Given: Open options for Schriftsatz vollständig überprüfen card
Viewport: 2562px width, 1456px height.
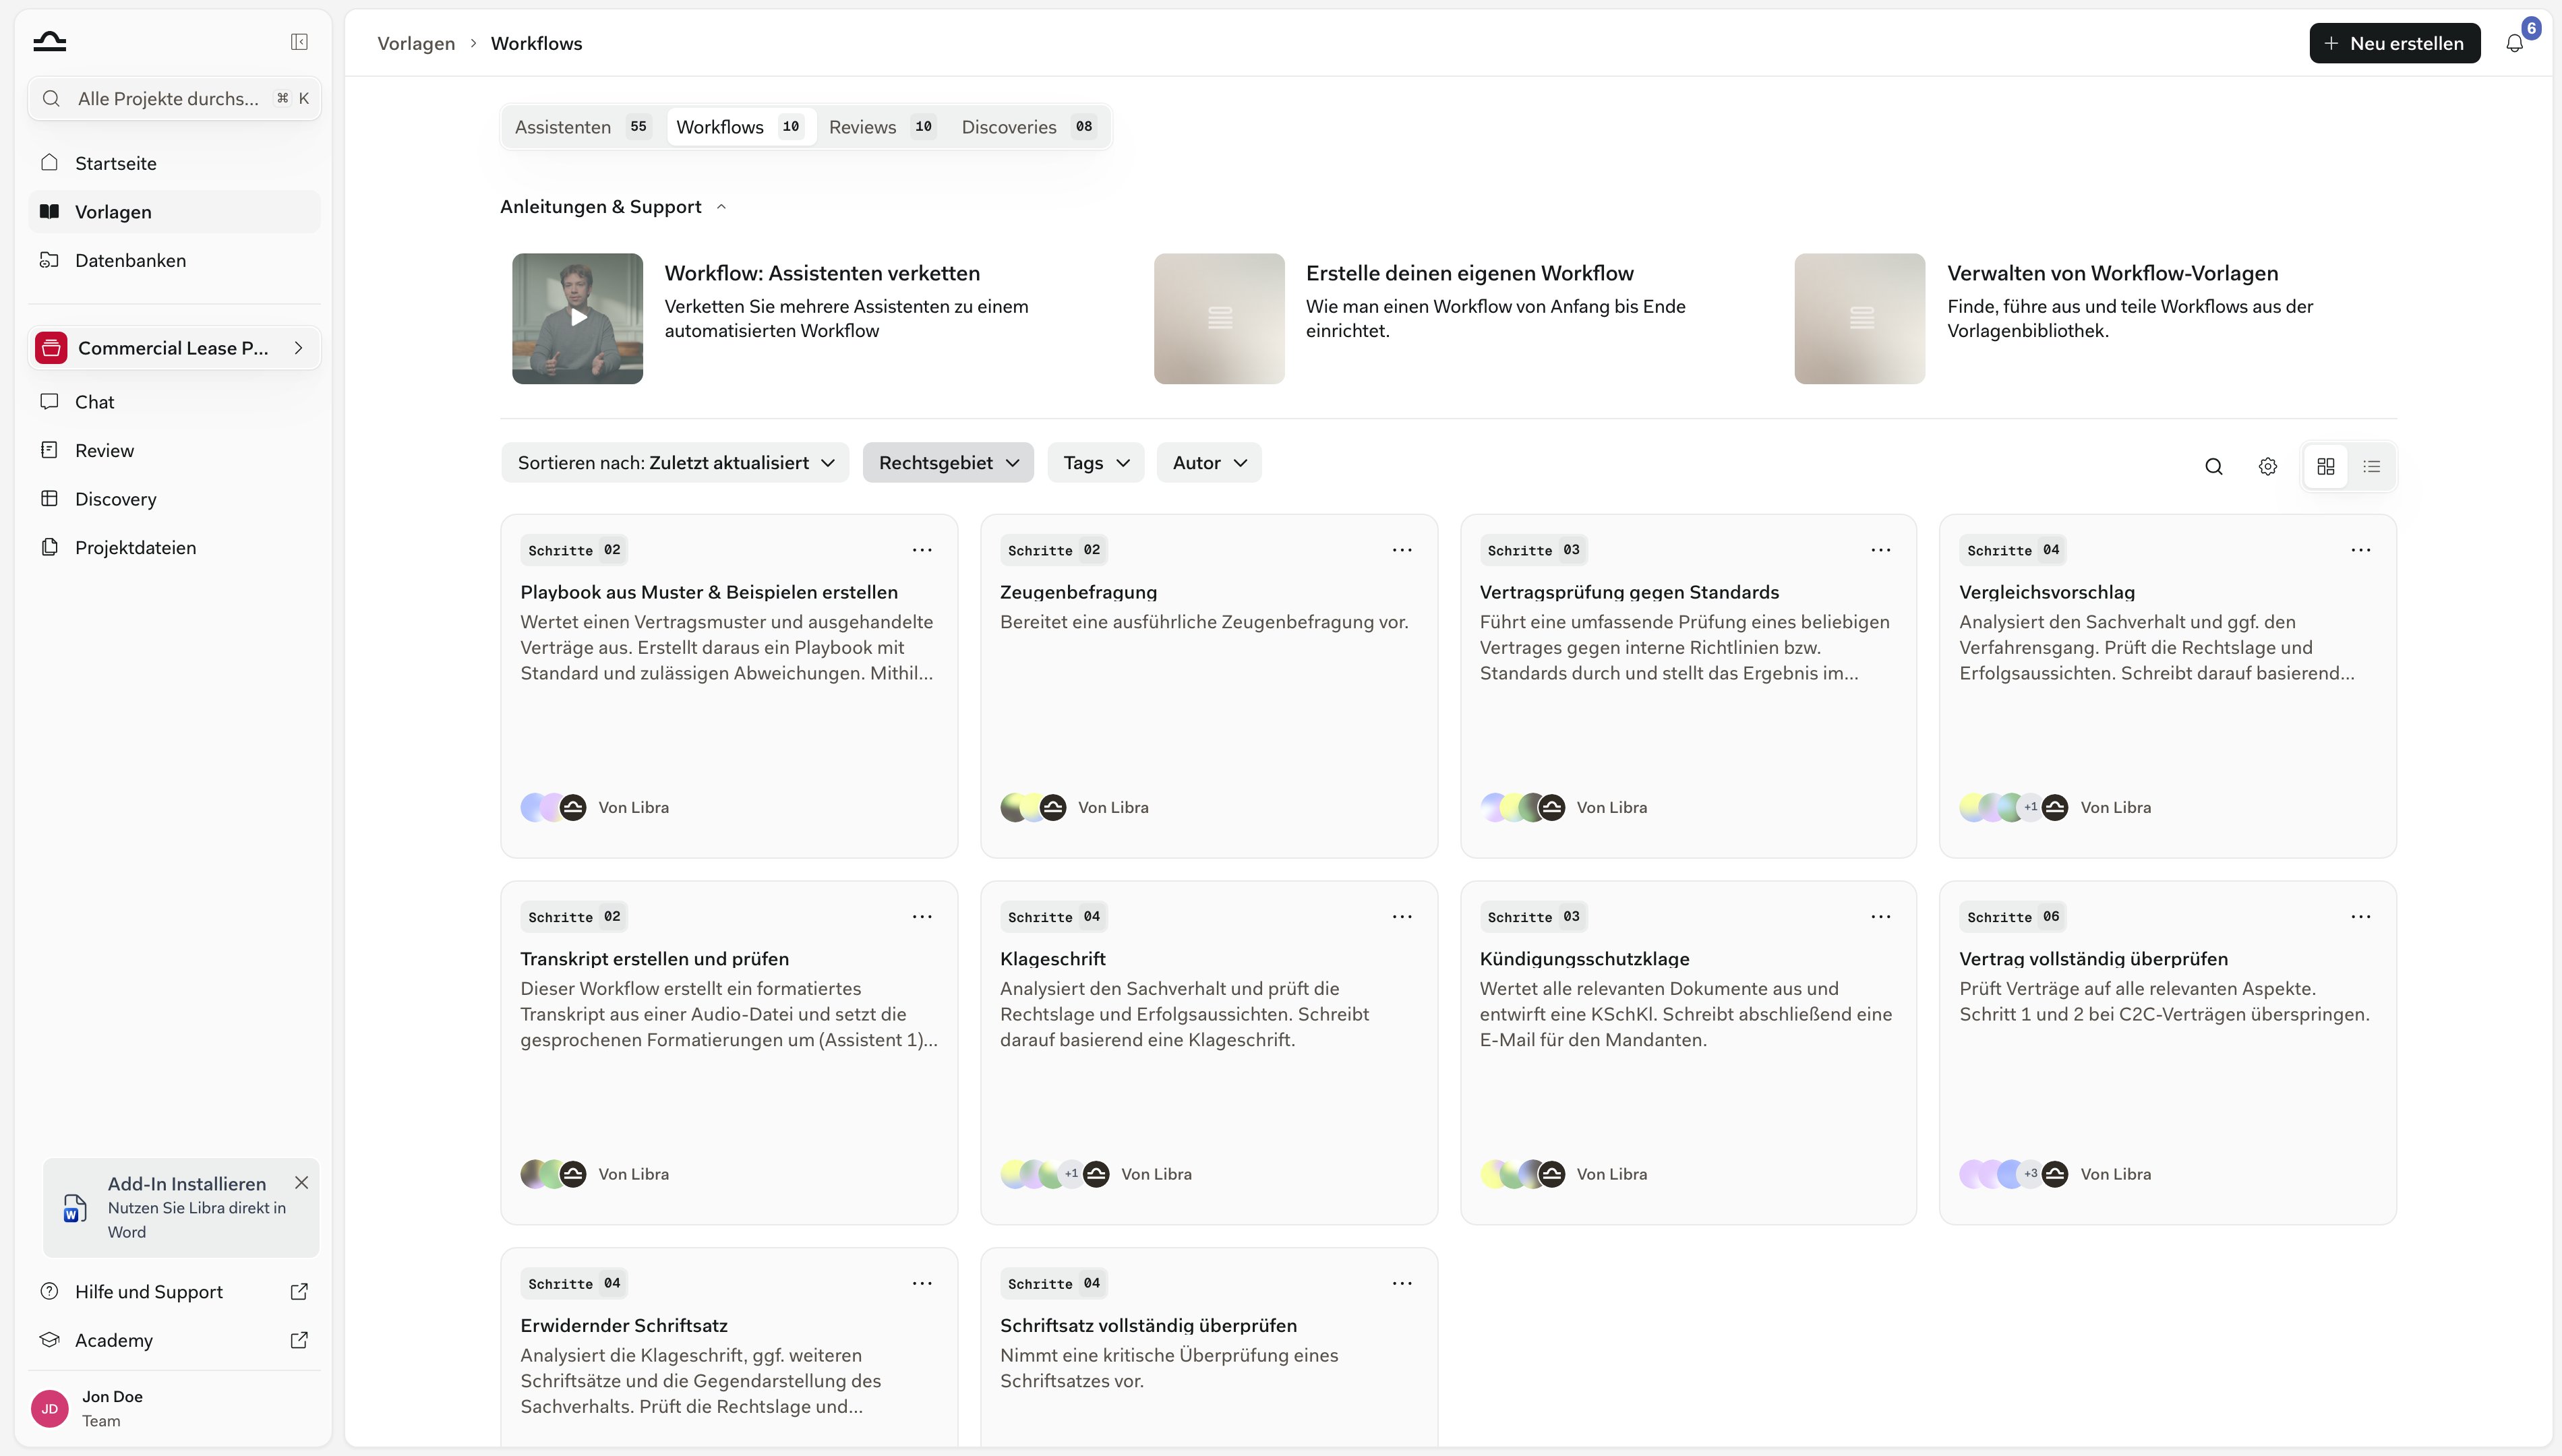Looking at the screenshot, I should click(1402, 1284).
